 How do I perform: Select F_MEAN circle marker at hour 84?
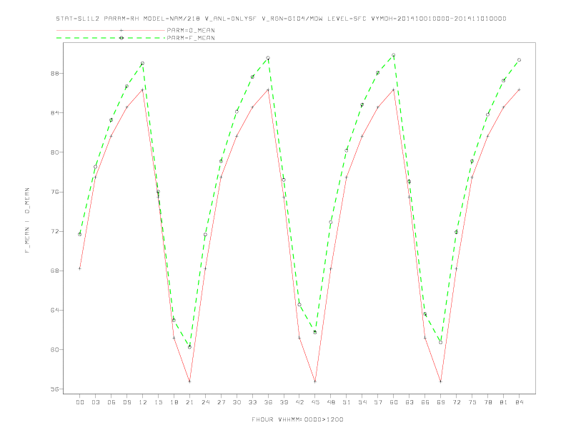point(519,60)
